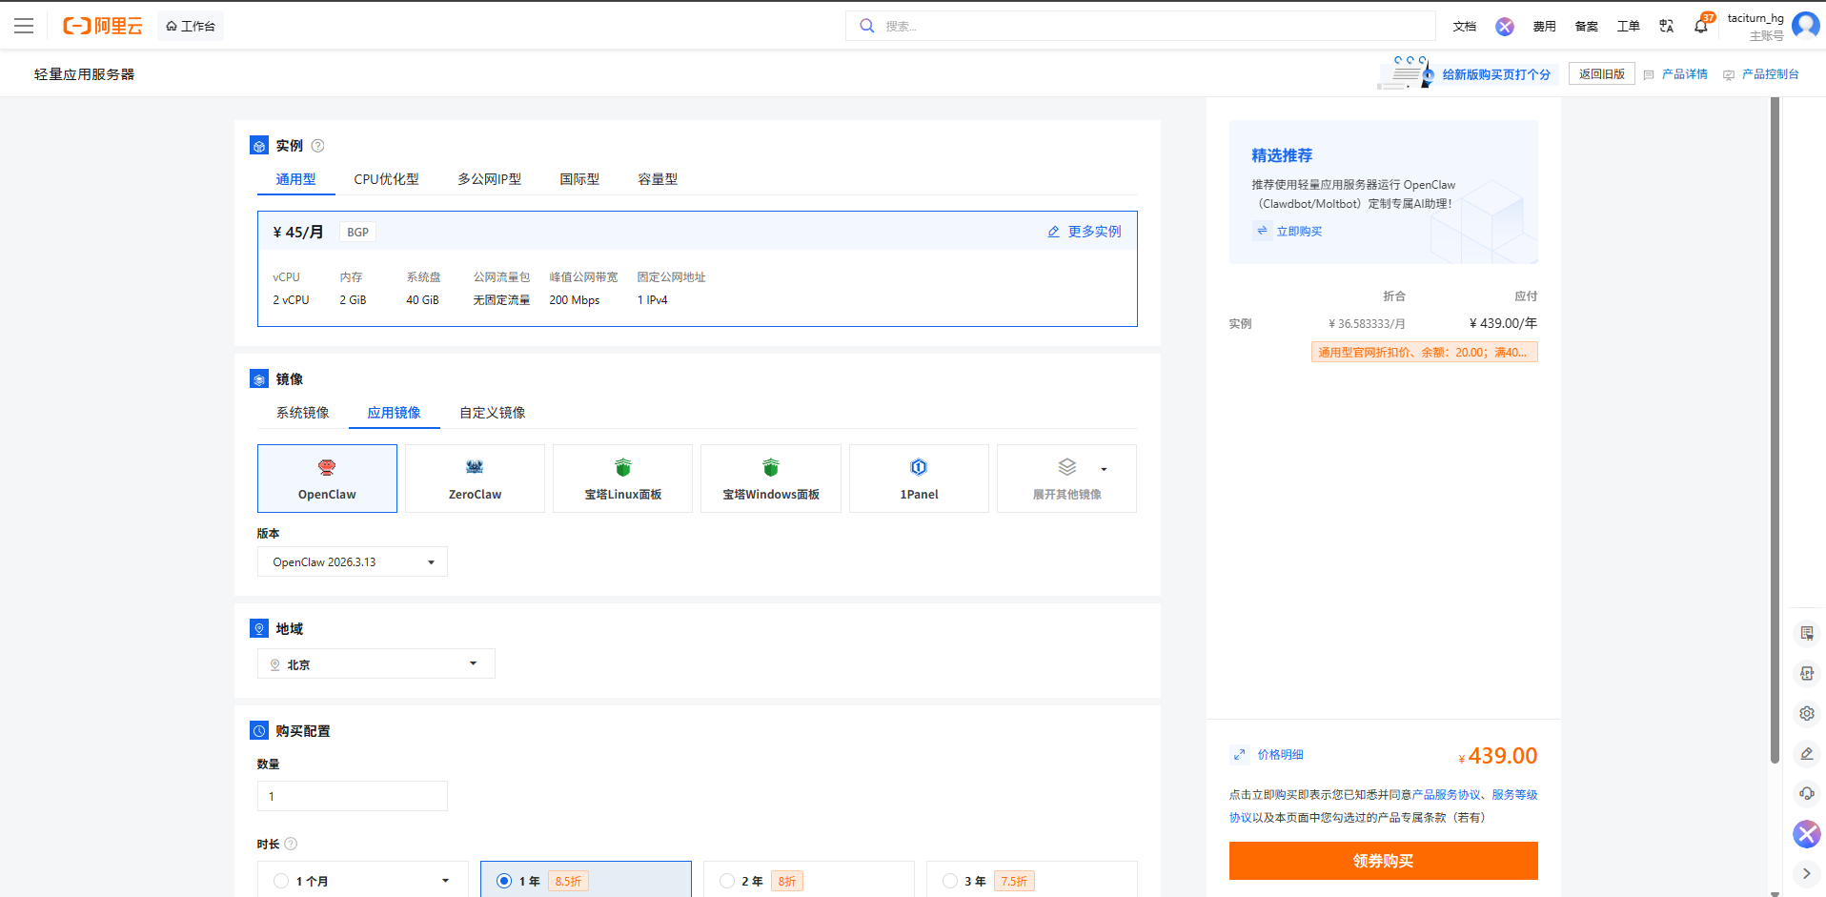The width and height of the screenshot is (1826, 897).
Task: Click the help icon beside 实例
Action: 318,146
